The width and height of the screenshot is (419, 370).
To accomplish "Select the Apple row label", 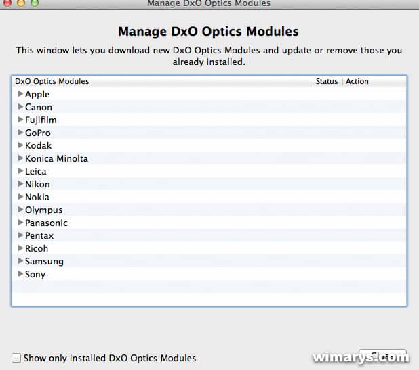I will 37,95.
